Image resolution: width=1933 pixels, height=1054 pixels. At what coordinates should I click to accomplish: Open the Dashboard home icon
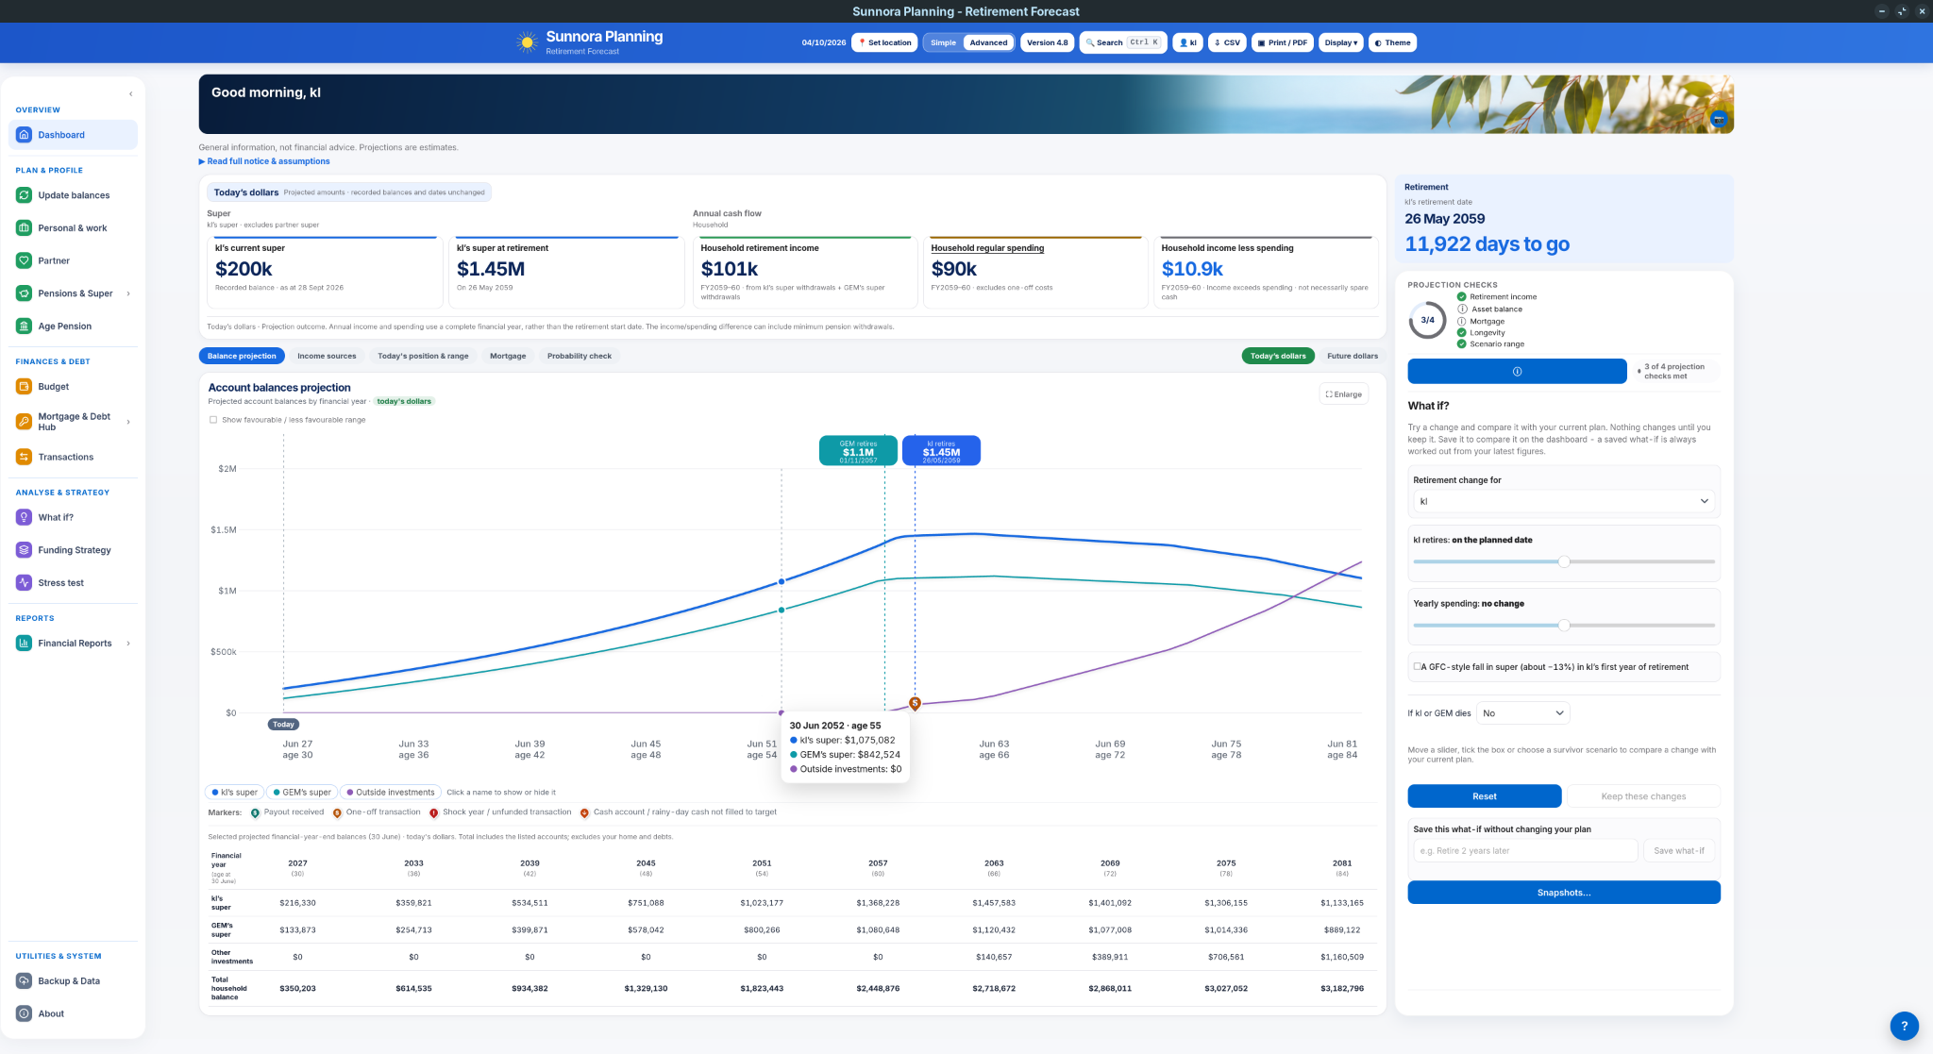[25, 135]
